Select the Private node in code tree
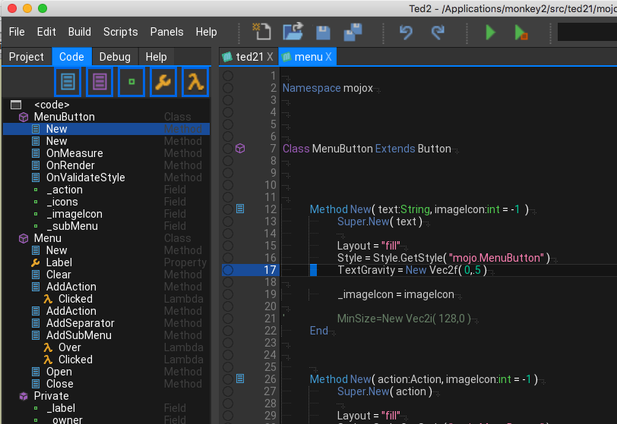Viewport: 617px width, 424px height. (x=51, y=396)
